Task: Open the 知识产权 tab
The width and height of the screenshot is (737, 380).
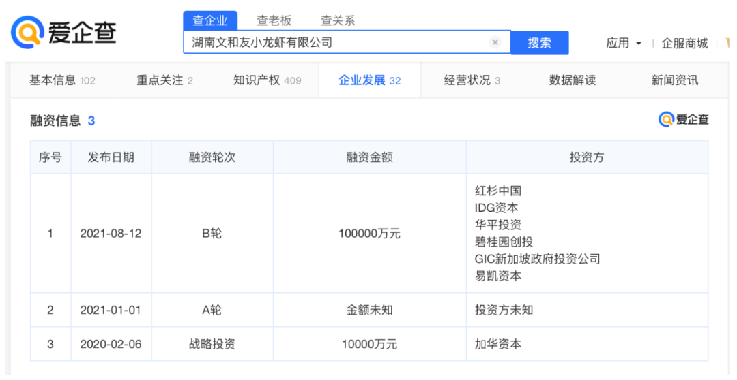Action: coord(267,80)
